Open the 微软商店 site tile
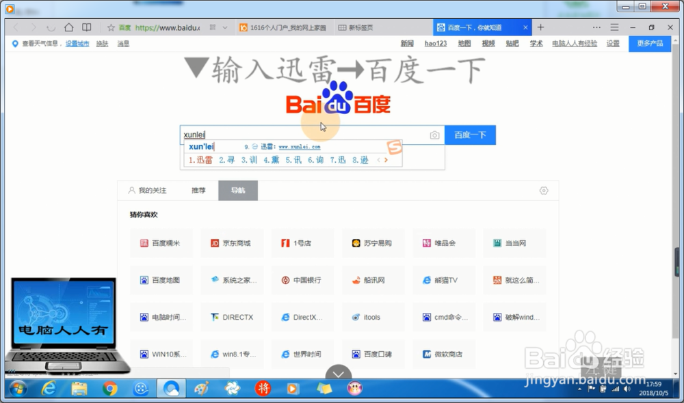 445,355
